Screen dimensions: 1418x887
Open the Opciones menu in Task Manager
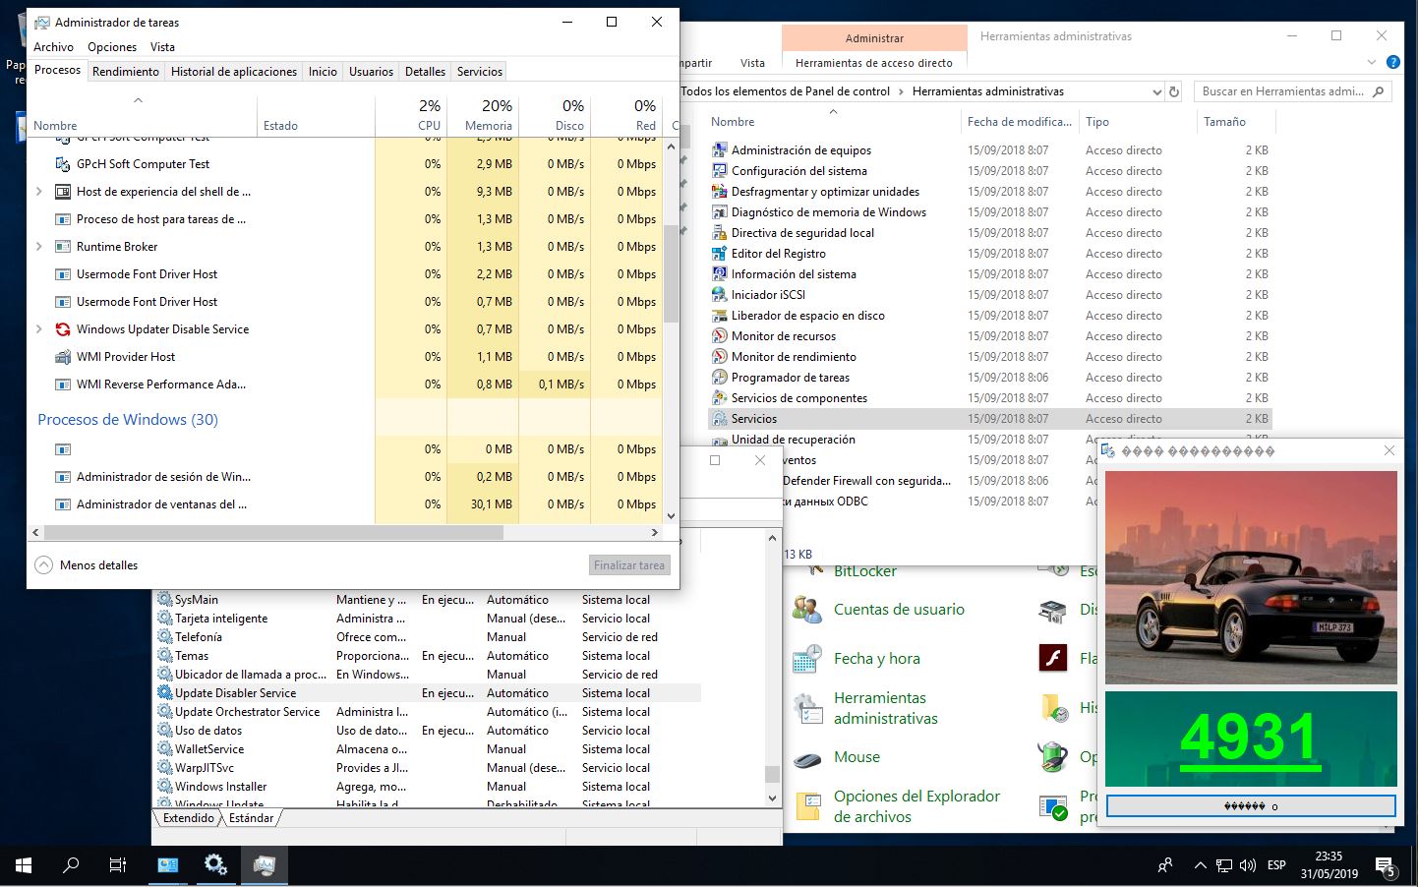coord(112,47)
